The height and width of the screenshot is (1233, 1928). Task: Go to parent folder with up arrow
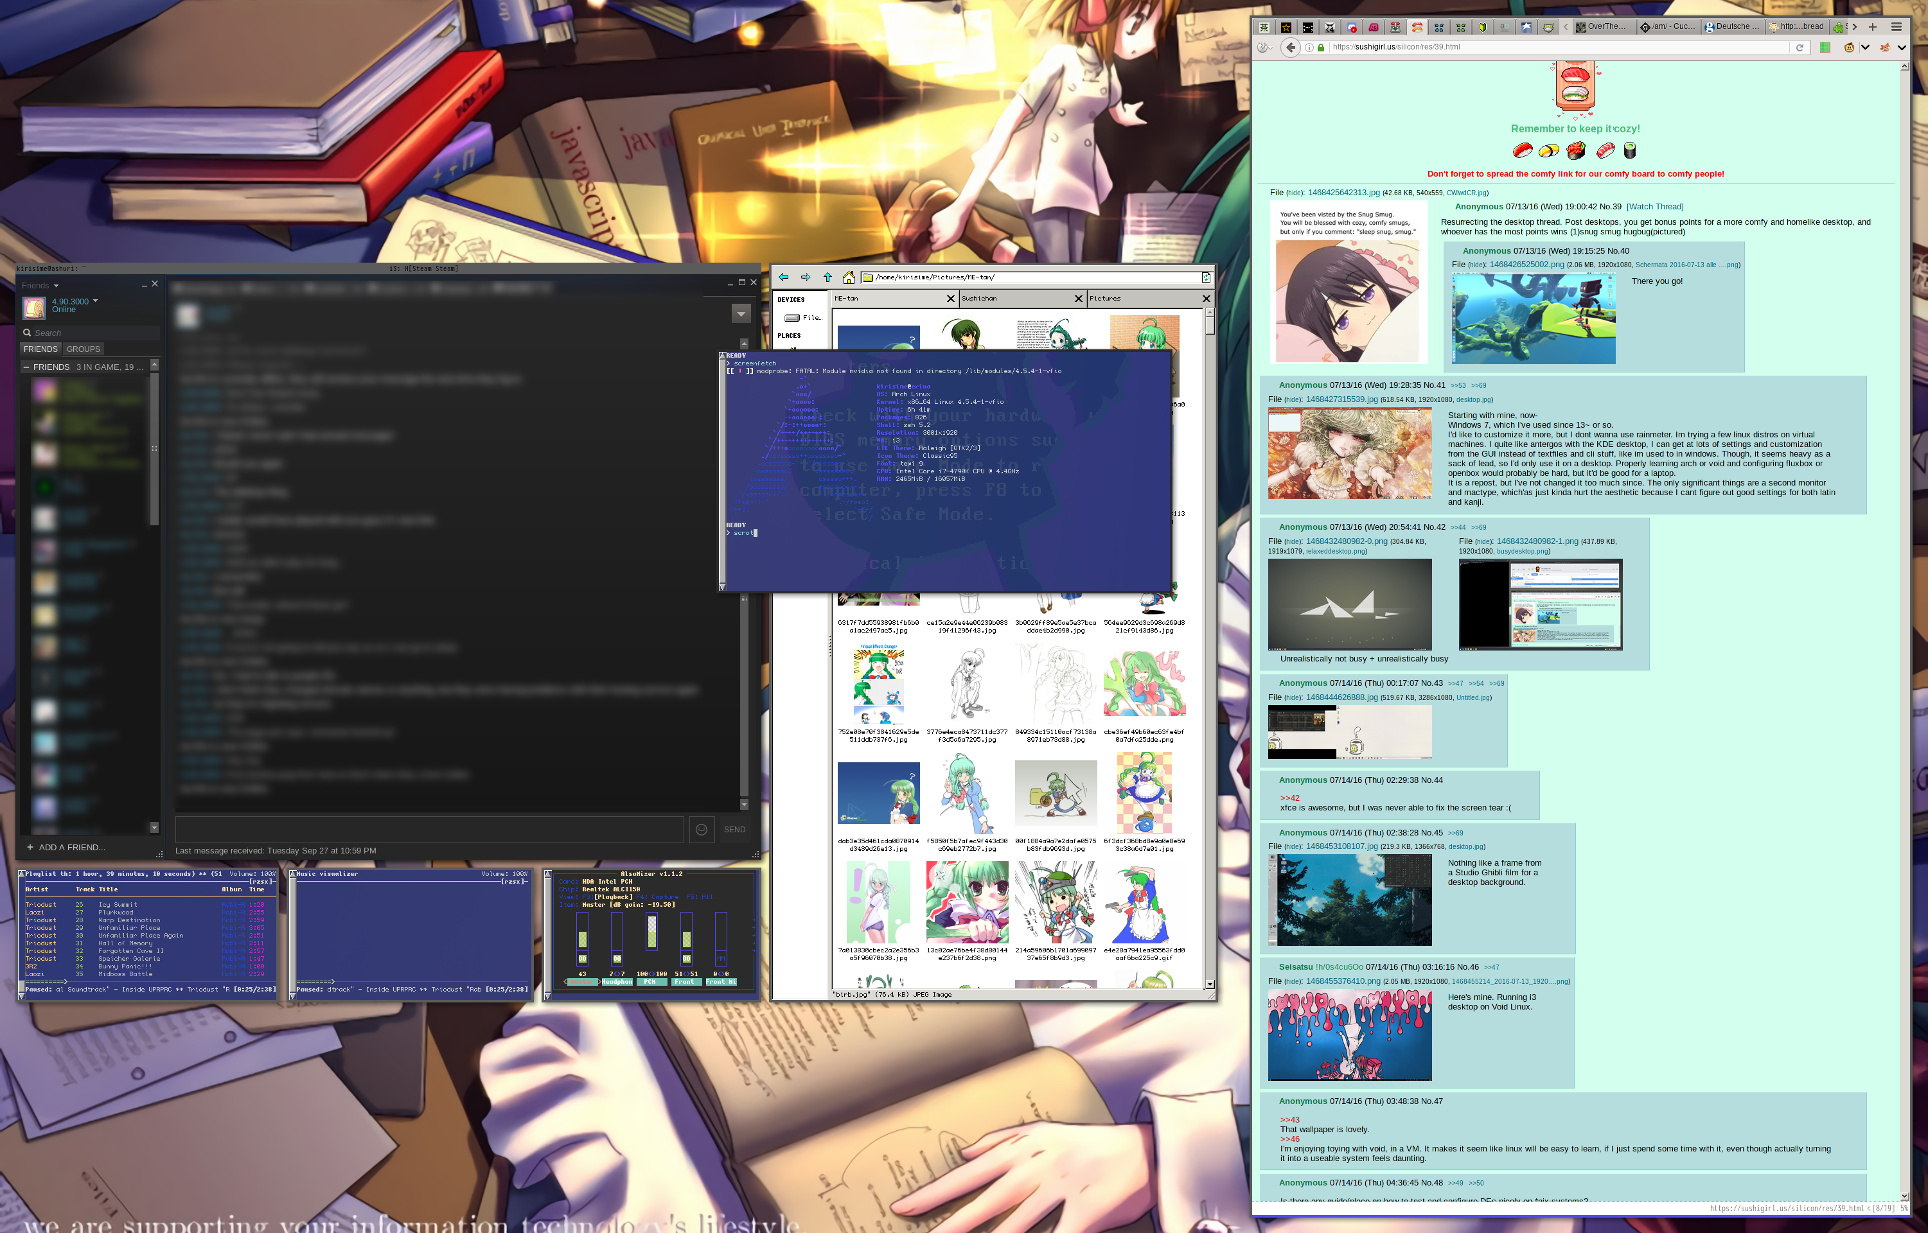click(x=827, y=277)
